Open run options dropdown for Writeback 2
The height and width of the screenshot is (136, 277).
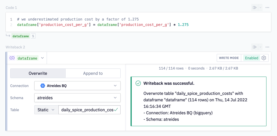tap(260, 47)
